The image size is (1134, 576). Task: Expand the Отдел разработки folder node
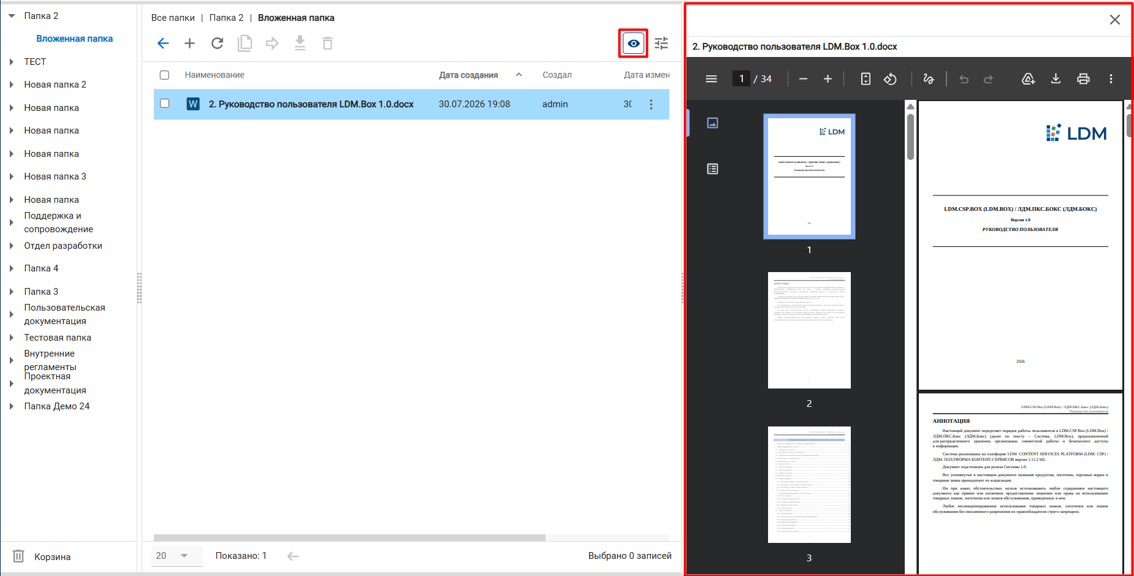[12, 246]
